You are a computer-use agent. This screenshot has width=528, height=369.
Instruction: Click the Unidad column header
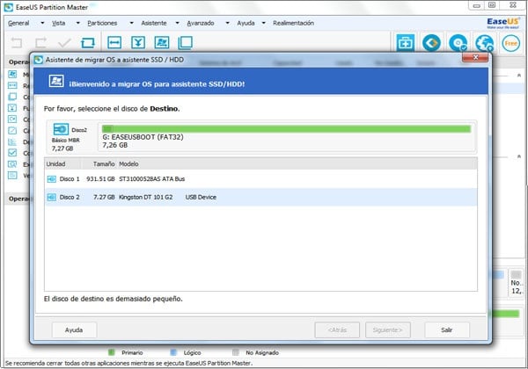pyautogui.click(x=62, y=164)
